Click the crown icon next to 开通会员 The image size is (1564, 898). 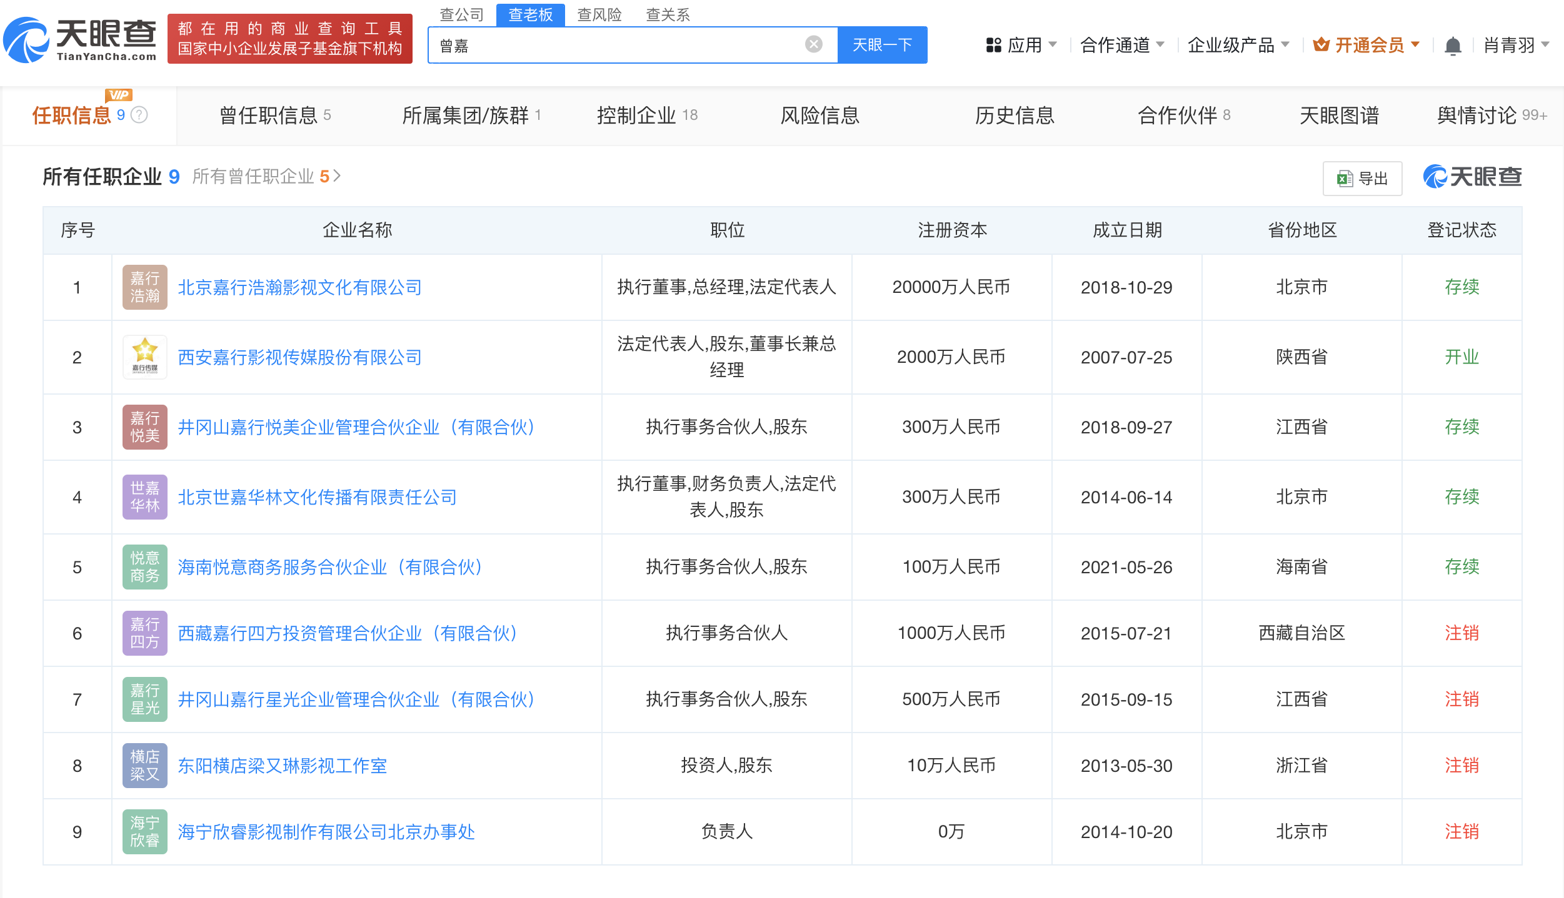click(x=1321, y=44)
